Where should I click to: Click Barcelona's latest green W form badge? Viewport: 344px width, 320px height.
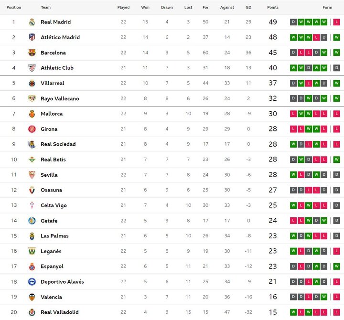coord(337,53)
